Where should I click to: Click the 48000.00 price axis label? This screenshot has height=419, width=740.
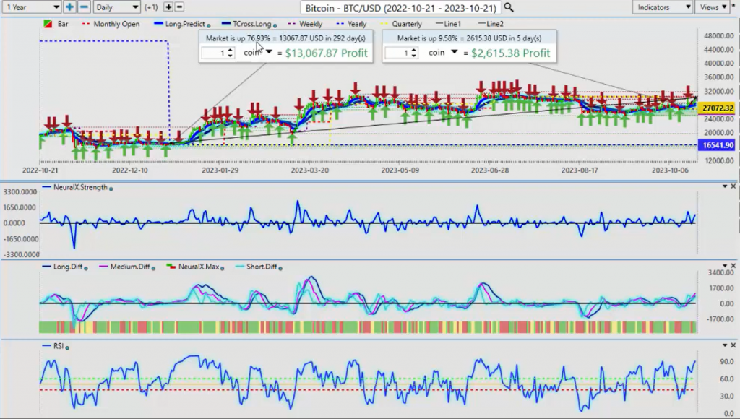pyautogui.click(x=718, y=36)
